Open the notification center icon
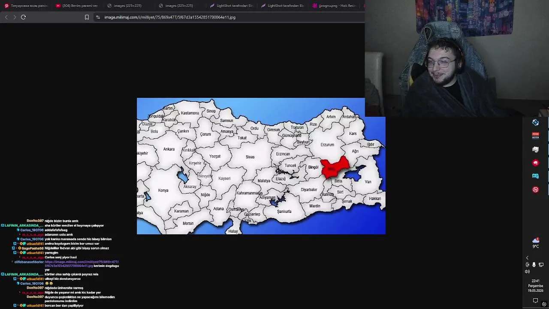This screenshot has height=309, width=549. click(x=535, y=301)
